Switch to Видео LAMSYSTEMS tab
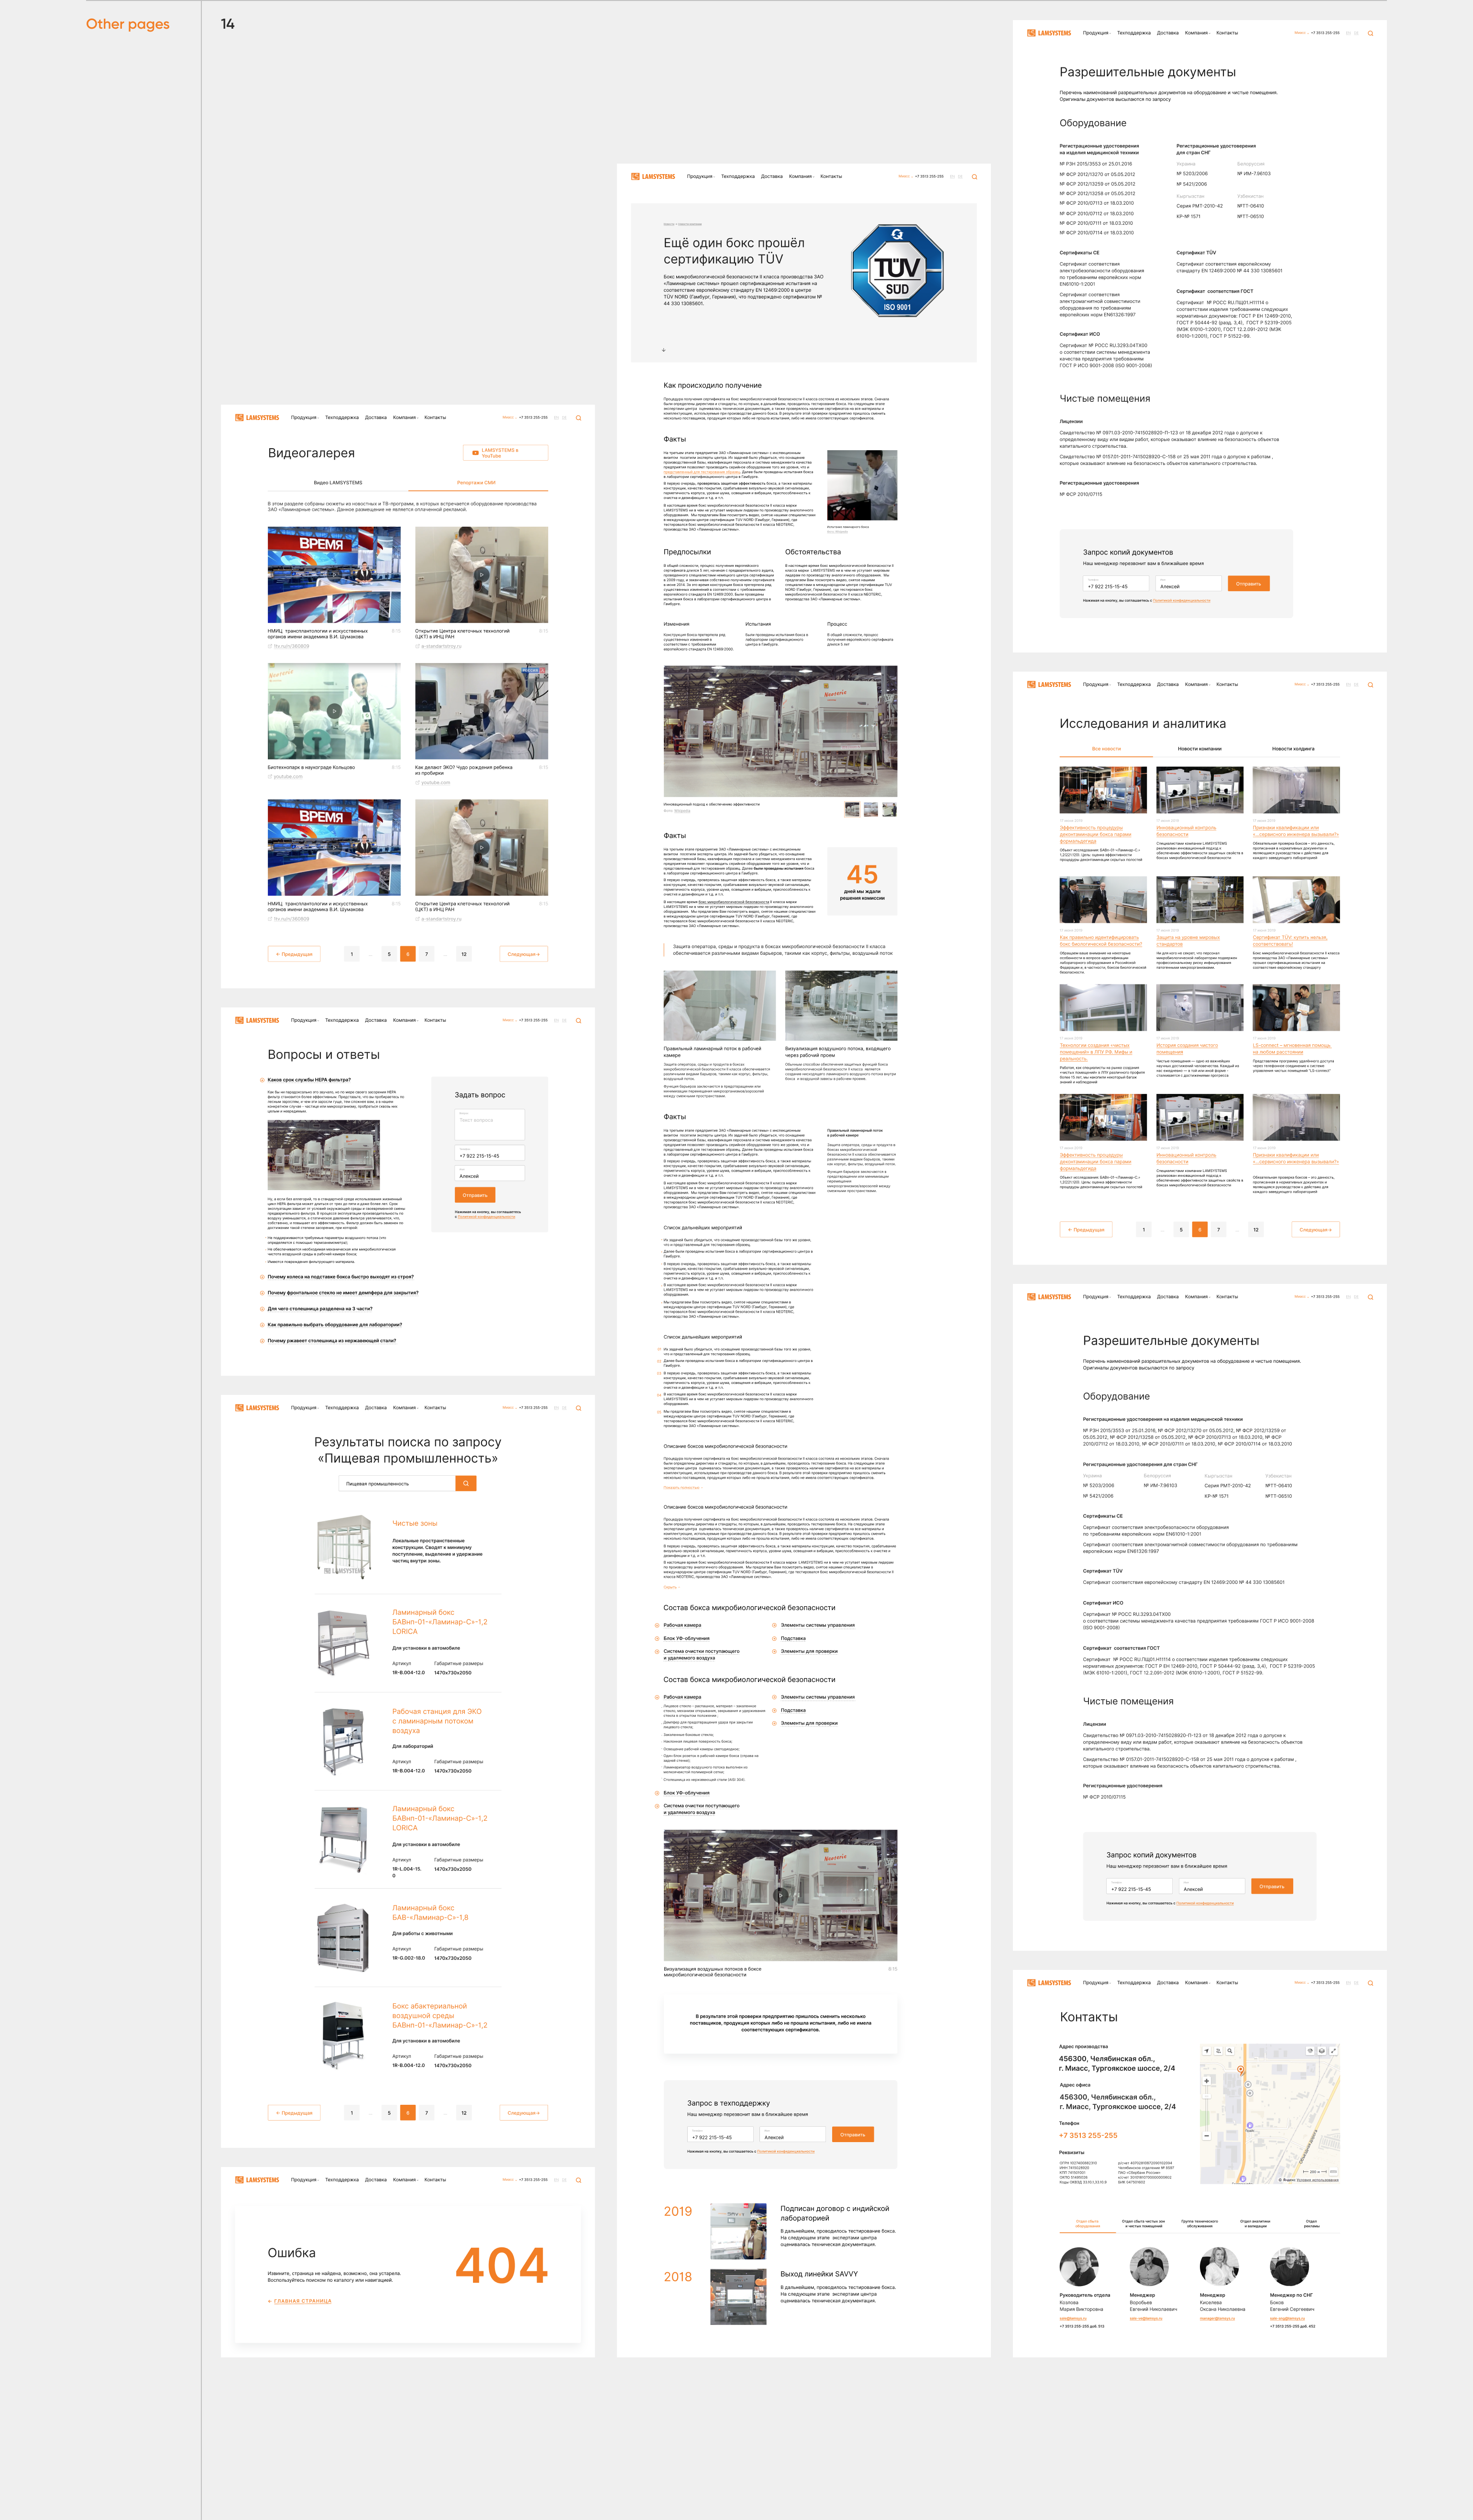1473x2520 pixels. click(x=338, y=482)
